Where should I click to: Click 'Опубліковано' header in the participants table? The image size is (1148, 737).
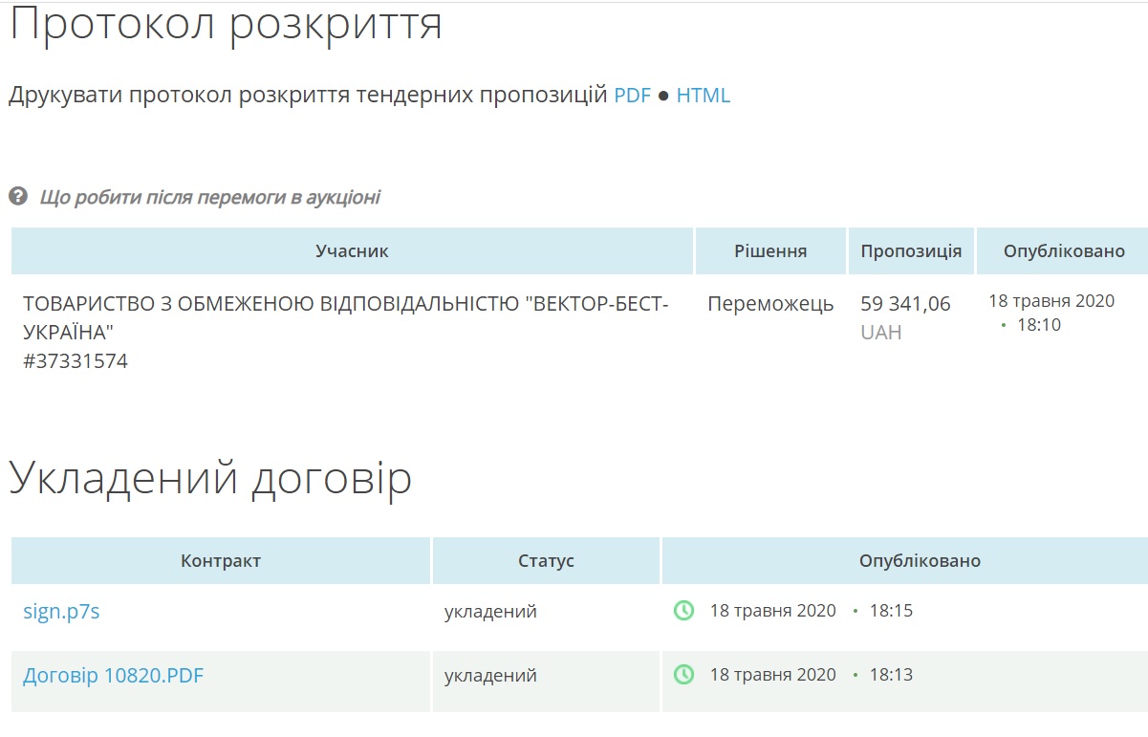[1064, 251]
